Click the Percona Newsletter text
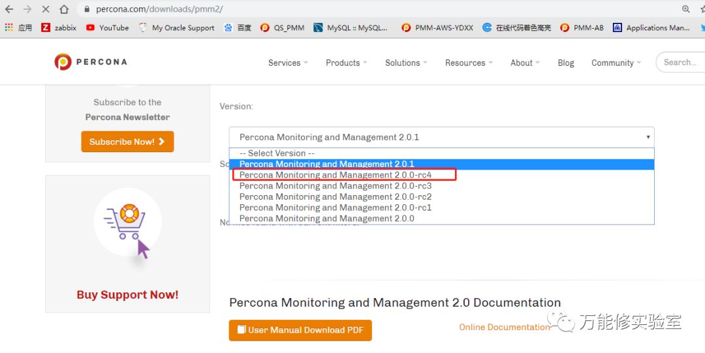The image size is (705, 353). pos(127,117)
